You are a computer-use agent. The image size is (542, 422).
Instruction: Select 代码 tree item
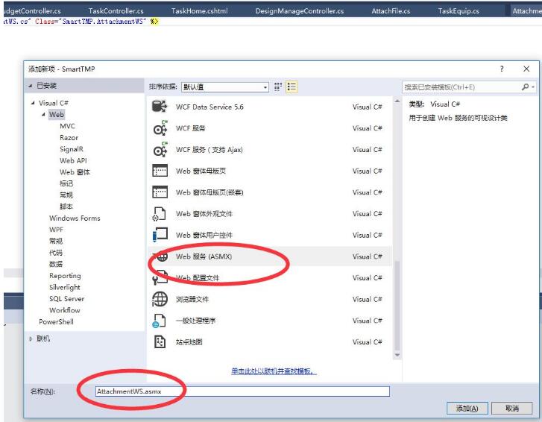click(x=56, y=253)
